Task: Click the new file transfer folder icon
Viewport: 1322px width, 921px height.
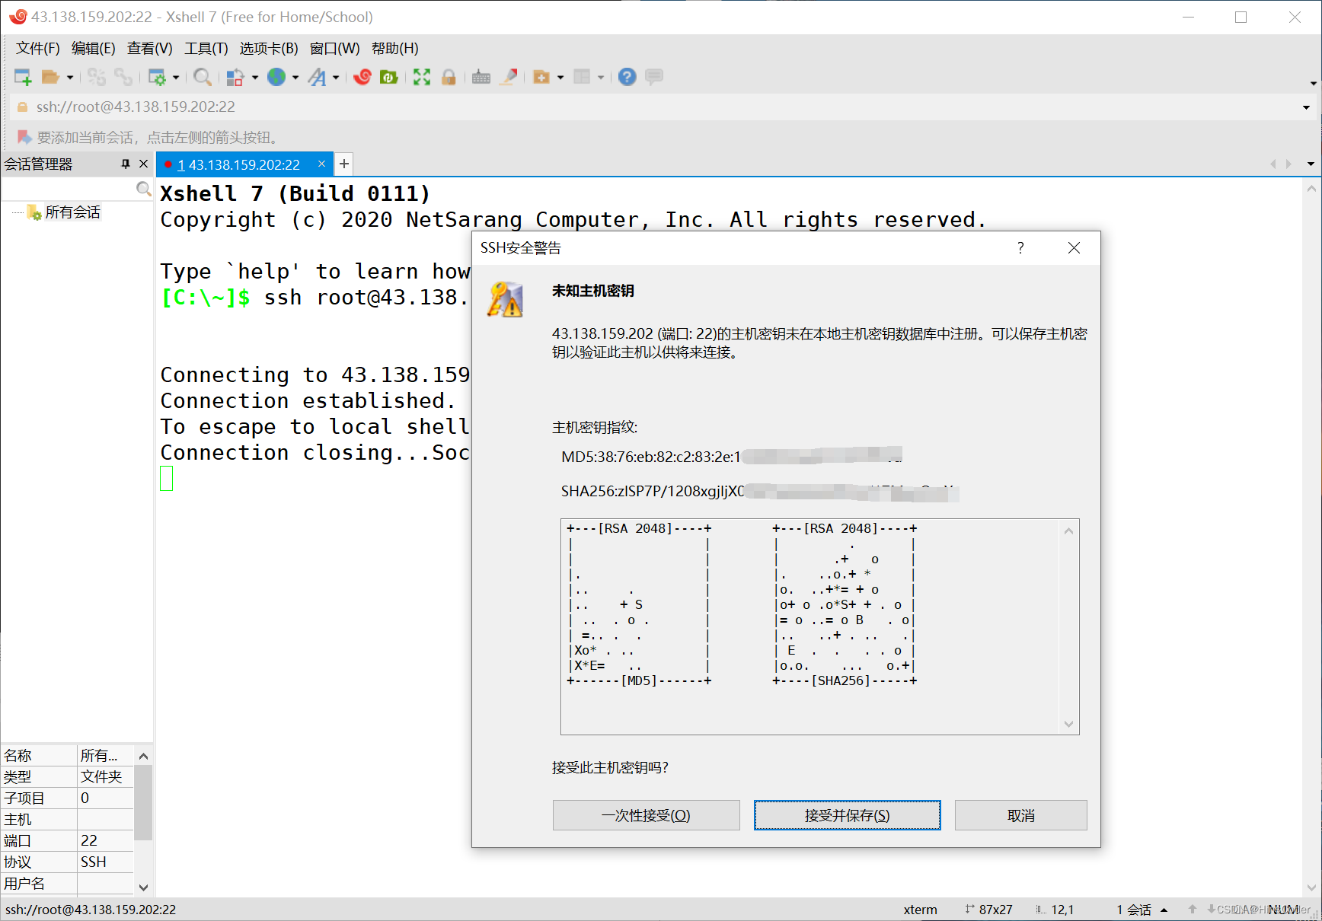Action: [x=541, y=77]
